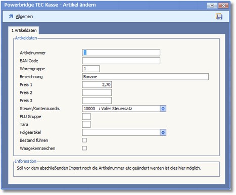Click the Tara input box
The height and width of the screenshot is (195, 236).
(x=86, y=124)
